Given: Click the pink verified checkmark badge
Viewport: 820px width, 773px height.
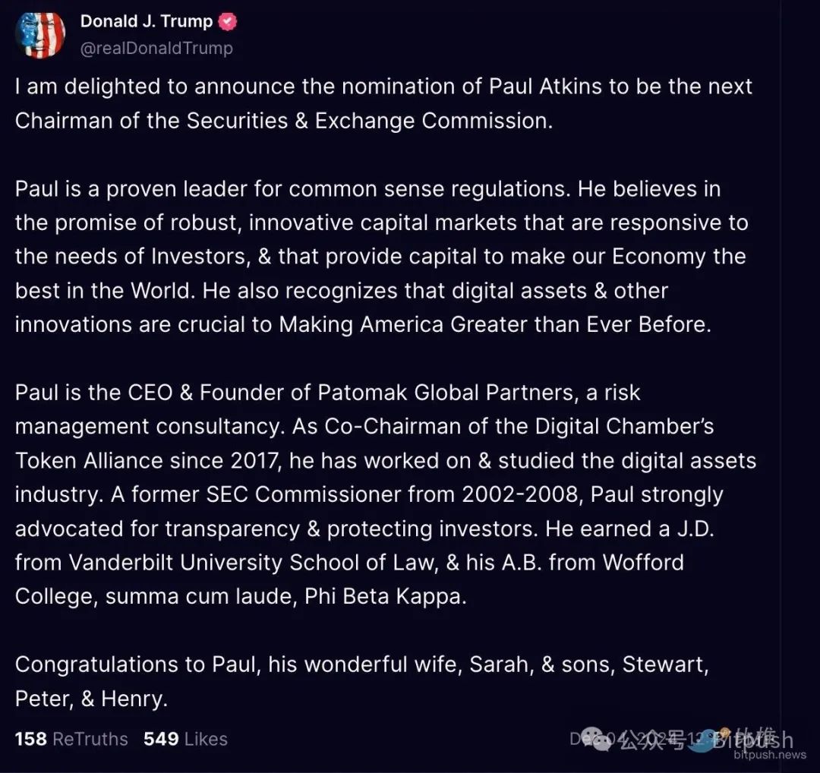Looking at the screenshot, I should click(x=227, y=21).
